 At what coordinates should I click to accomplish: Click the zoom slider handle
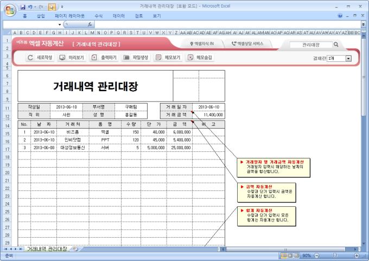coord(335,256)
